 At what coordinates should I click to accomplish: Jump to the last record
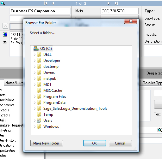click(116, 3)
